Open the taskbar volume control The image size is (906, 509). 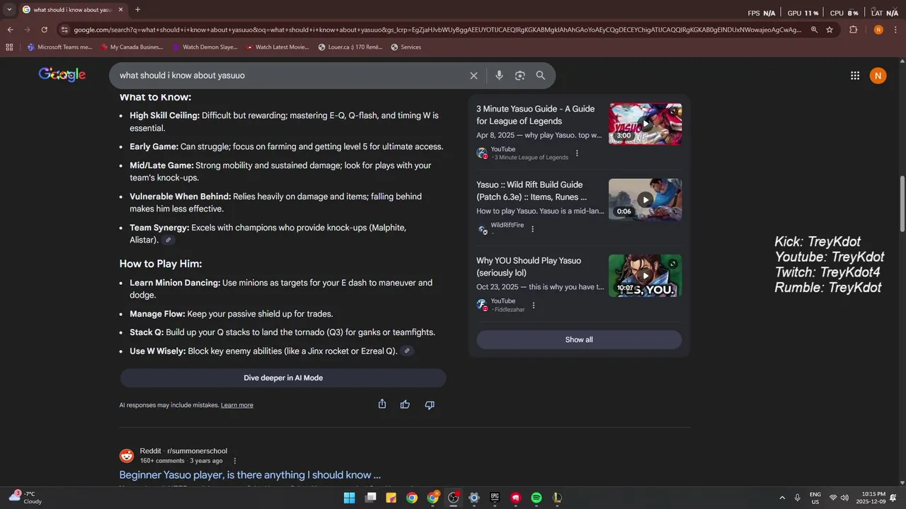click(844, 498)
